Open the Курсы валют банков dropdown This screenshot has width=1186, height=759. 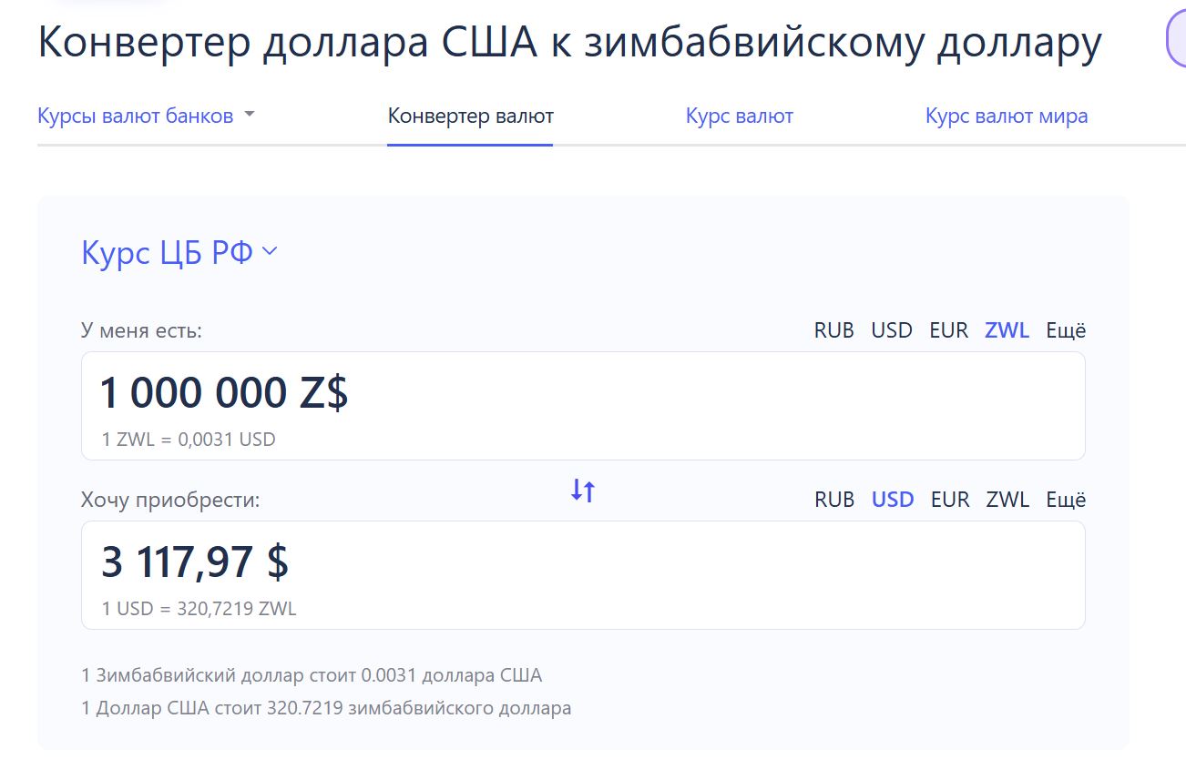point(147,116)
